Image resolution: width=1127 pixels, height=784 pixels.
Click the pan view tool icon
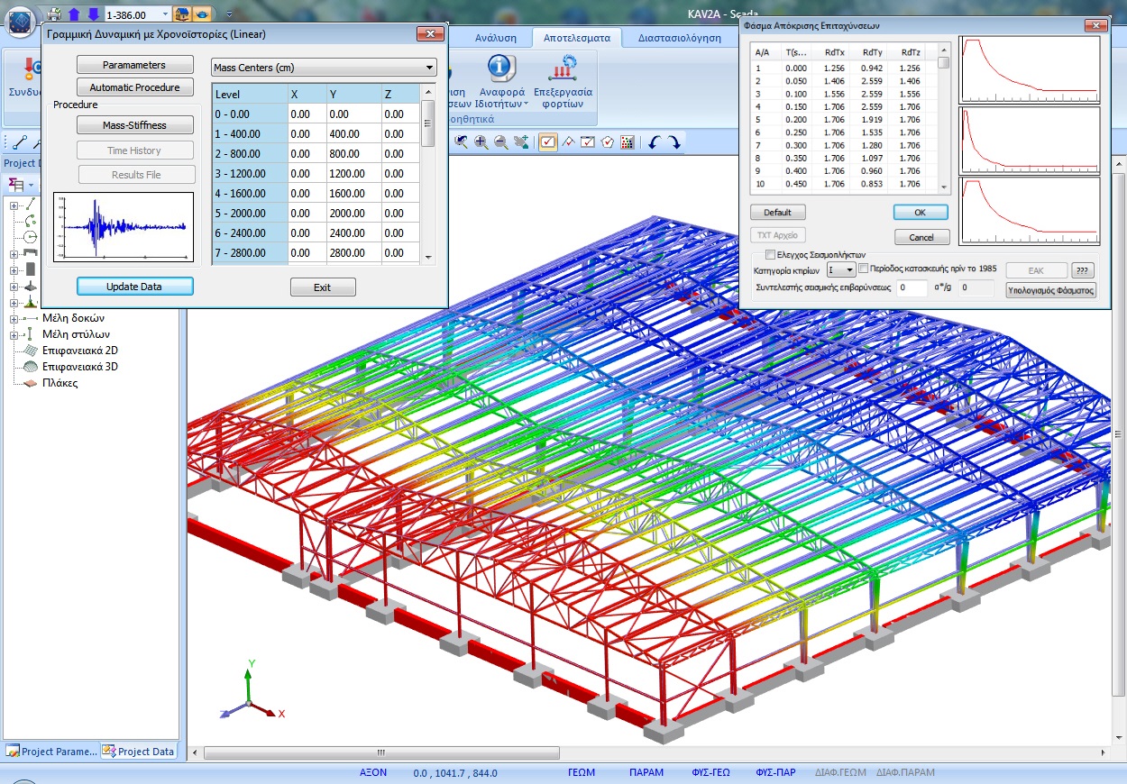coord(520,141)
